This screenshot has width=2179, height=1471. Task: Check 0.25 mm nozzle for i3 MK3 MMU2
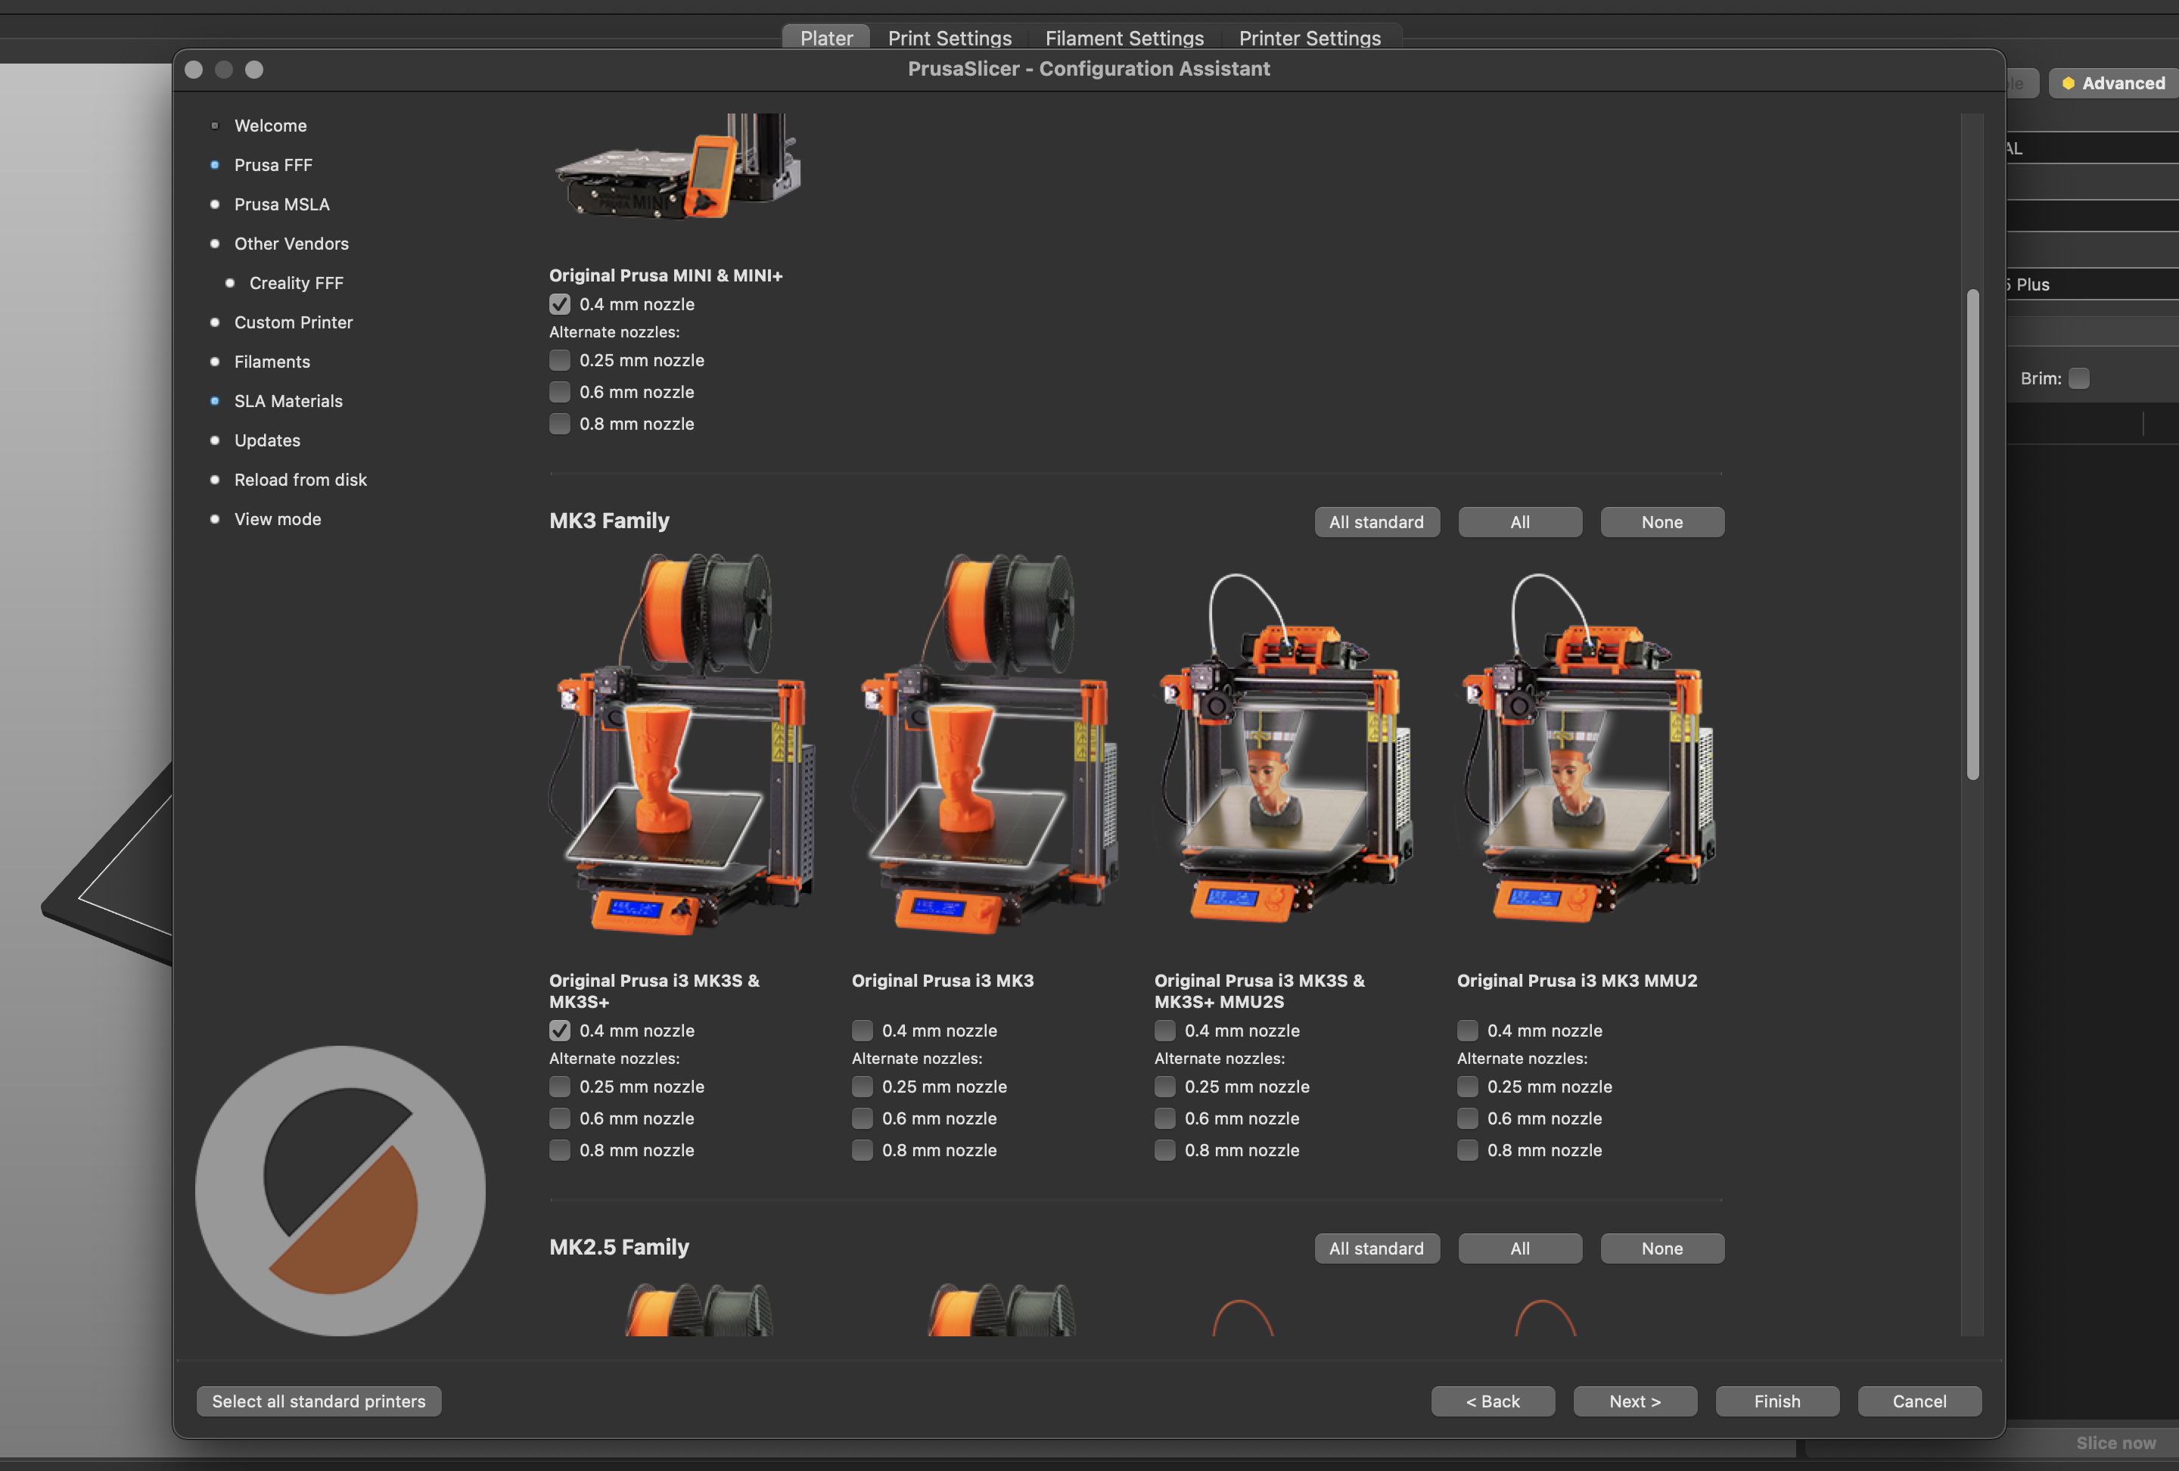tap(1469, 1087)
